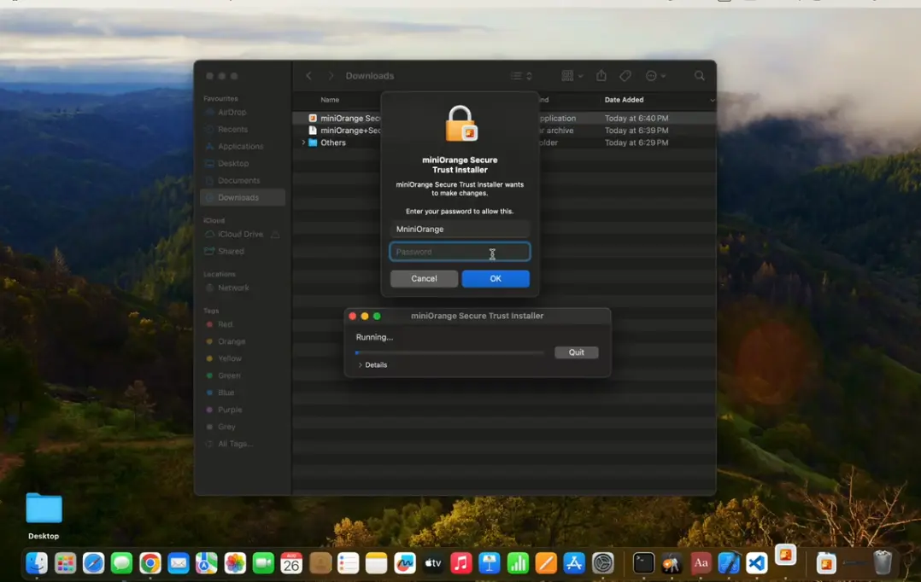Viewport: 921px width, 582px height.
Task: Cancel the password prompt
Action: click(x=424, y=278)
